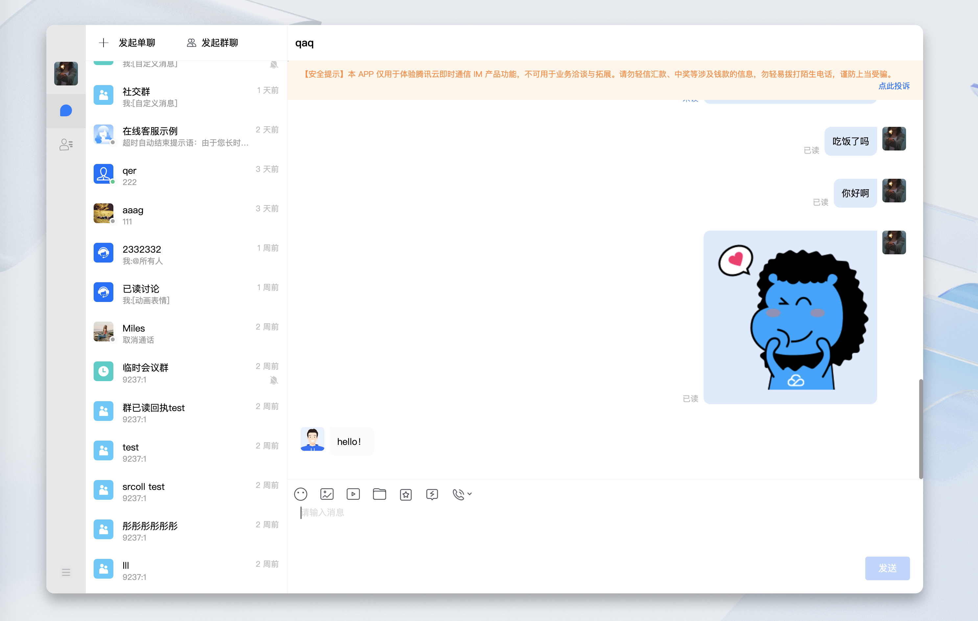Start a call with the phone icon
Viewport: 978px width, 621px height.
pos(458,494)
